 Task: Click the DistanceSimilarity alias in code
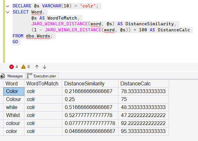(x=150, y=24)
